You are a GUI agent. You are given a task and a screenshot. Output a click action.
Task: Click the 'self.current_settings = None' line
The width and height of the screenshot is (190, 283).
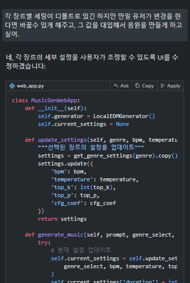pos(83,124)
